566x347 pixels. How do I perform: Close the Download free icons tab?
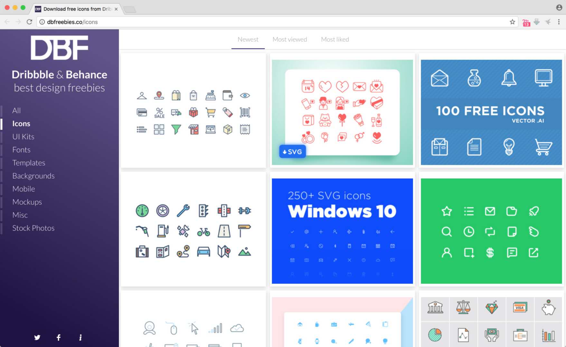point(116,9)
